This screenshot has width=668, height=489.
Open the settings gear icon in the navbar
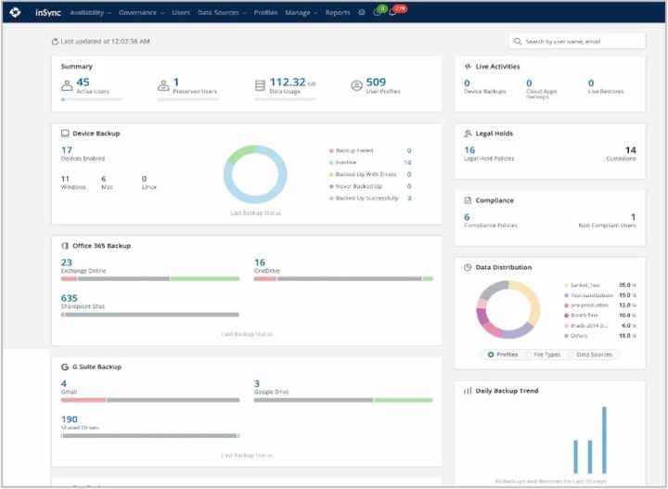pos(361,12)
